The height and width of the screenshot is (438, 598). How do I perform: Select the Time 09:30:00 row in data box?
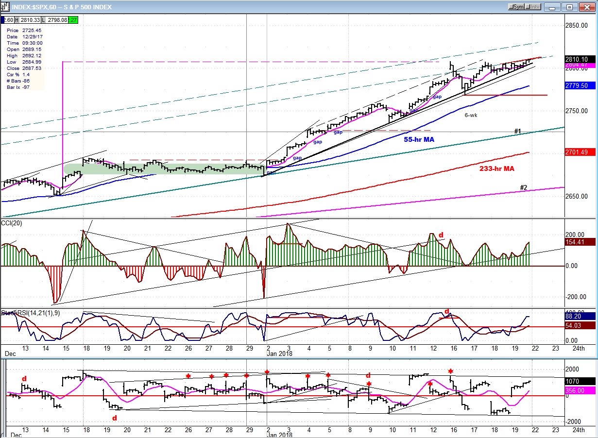pos(24,43)
